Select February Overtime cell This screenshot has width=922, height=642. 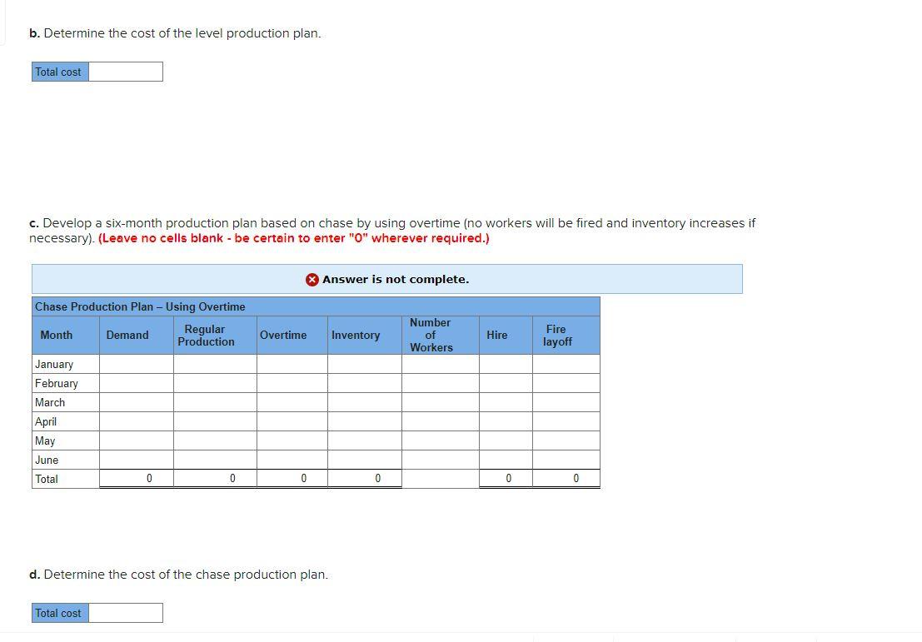pyautogui.click(x=292, y=383)
